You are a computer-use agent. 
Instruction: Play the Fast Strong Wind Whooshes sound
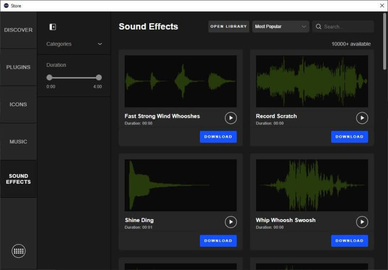click(231, 118)
